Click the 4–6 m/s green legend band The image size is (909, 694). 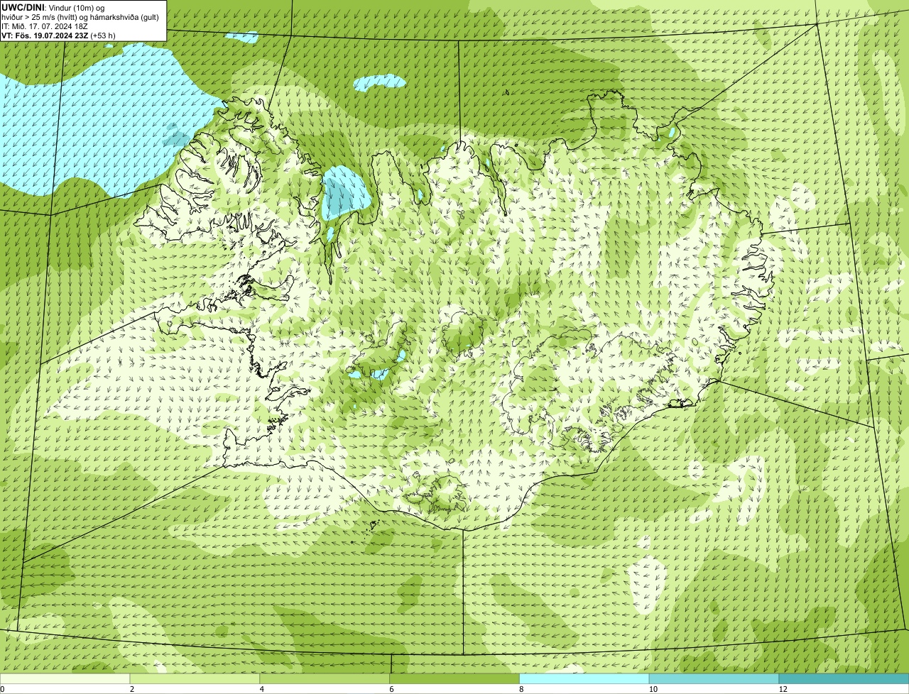pyautogui.click(x=325, y=678)
